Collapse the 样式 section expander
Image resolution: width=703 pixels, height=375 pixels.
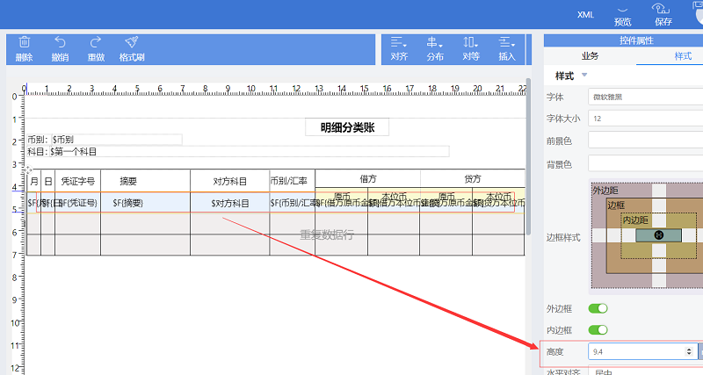tap(584, 76)
